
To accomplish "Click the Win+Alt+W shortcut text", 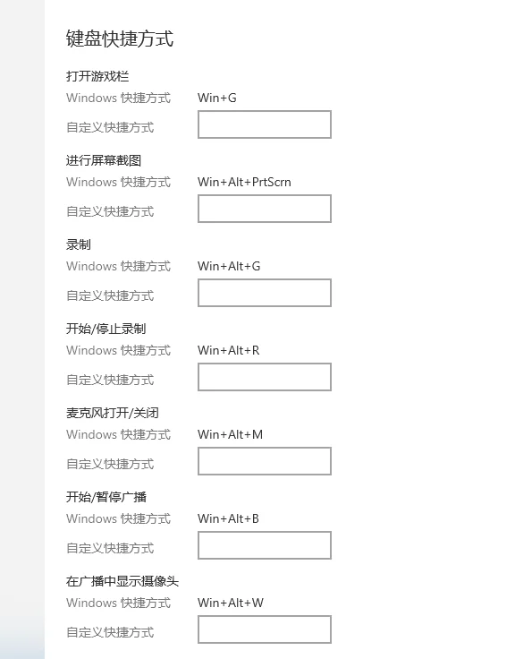I will click(x=231, y=603).
